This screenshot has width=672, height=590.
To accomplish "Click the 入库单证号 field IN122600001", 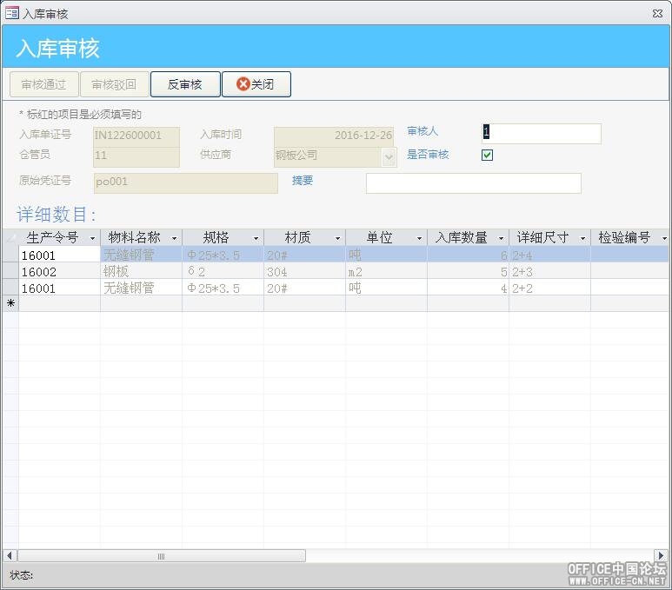I will point(136,136).
